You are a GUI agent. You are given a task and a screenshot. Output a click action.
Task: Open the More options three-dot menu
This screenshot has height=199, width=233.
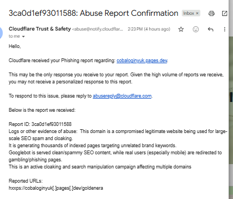pos(225,29)
